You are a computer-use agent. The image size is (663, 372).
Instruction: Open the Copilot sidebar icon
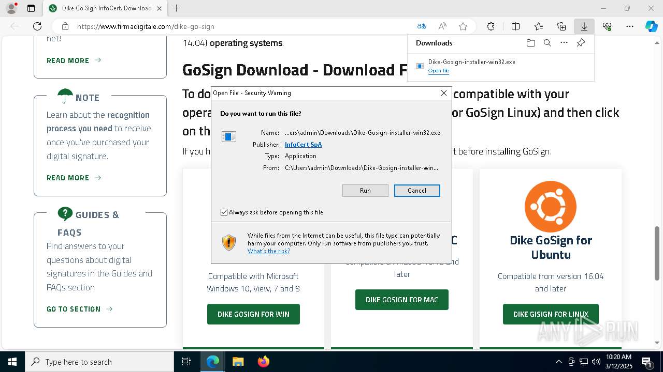pyautogui.click(x=651, y=26)
